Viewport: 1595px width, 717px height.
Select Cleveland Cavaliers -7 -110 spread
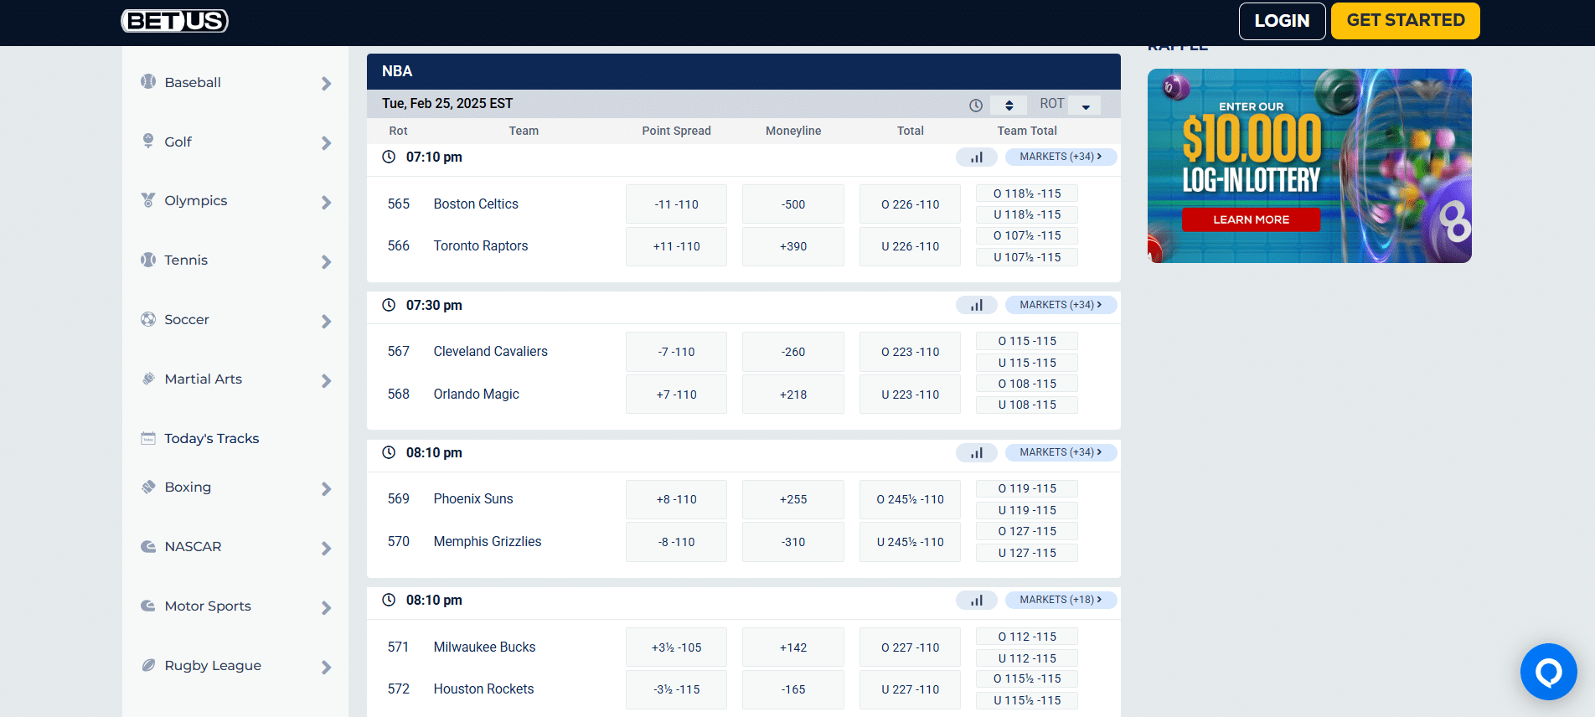tap(676, 352)
